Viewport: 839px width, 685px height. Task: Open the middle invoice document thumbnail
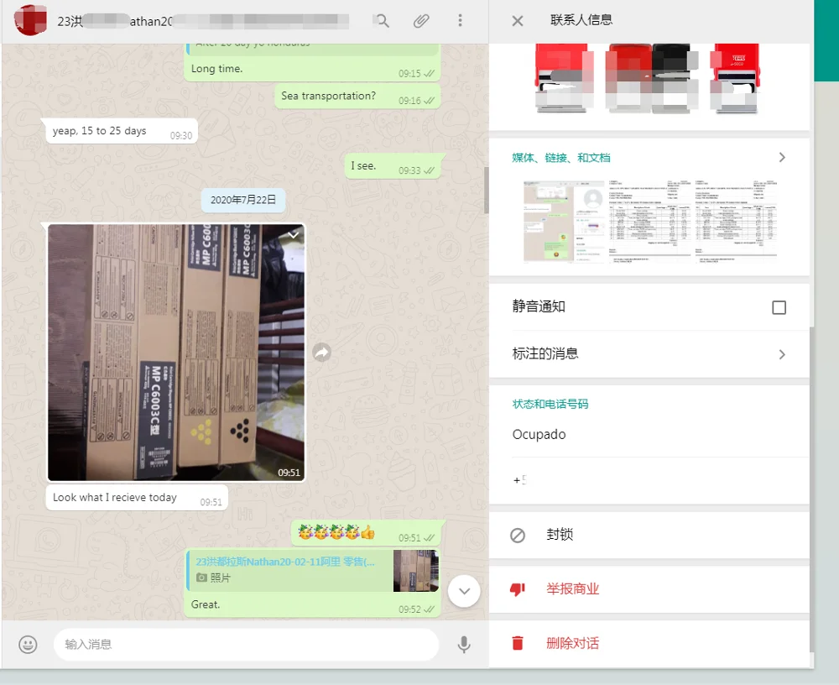pyautogui.click(x=649, y=221)
